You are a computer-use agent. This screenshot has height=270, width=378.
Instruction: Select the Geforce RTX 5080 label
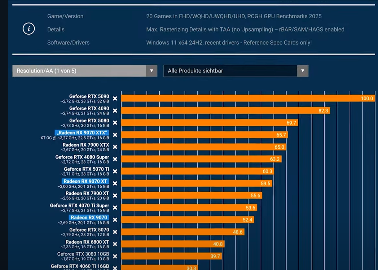click(89, 120)
